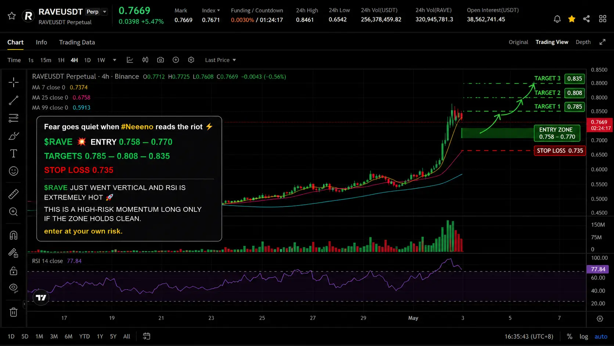Switch to Trading View chart mode
614x346 pixels.
552,42
